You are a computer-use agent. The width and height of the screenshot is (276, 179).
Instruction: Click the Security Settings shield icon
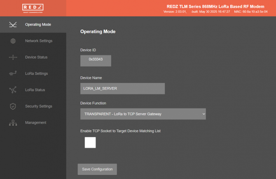coord(13,106)
